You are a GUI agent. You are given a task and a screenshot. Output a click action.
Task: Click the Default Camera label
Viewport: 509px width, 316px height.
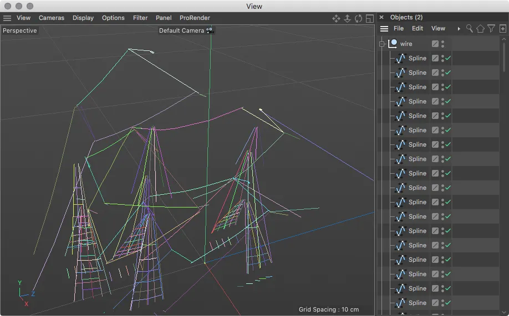181,30
